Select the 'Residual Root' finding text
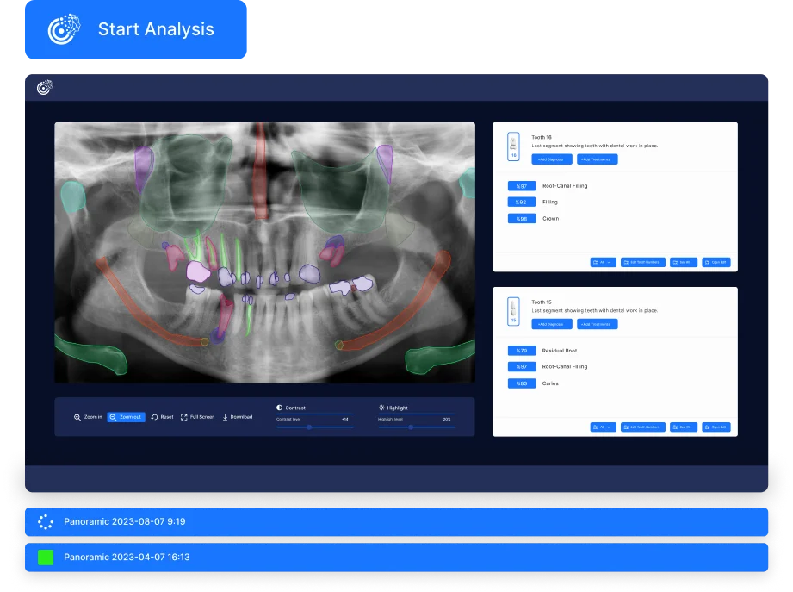Viewport: 793px width, 592px height. (x=560, y=351)
